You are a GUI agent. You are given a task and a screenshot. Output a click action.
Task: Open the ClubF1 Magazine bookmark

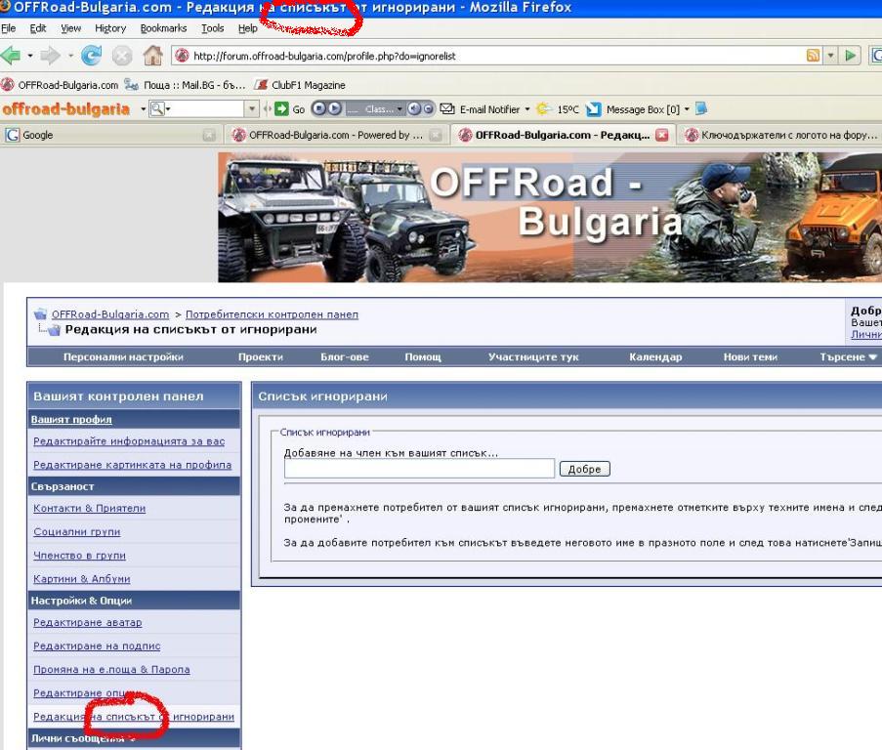(x=300, y=85)
